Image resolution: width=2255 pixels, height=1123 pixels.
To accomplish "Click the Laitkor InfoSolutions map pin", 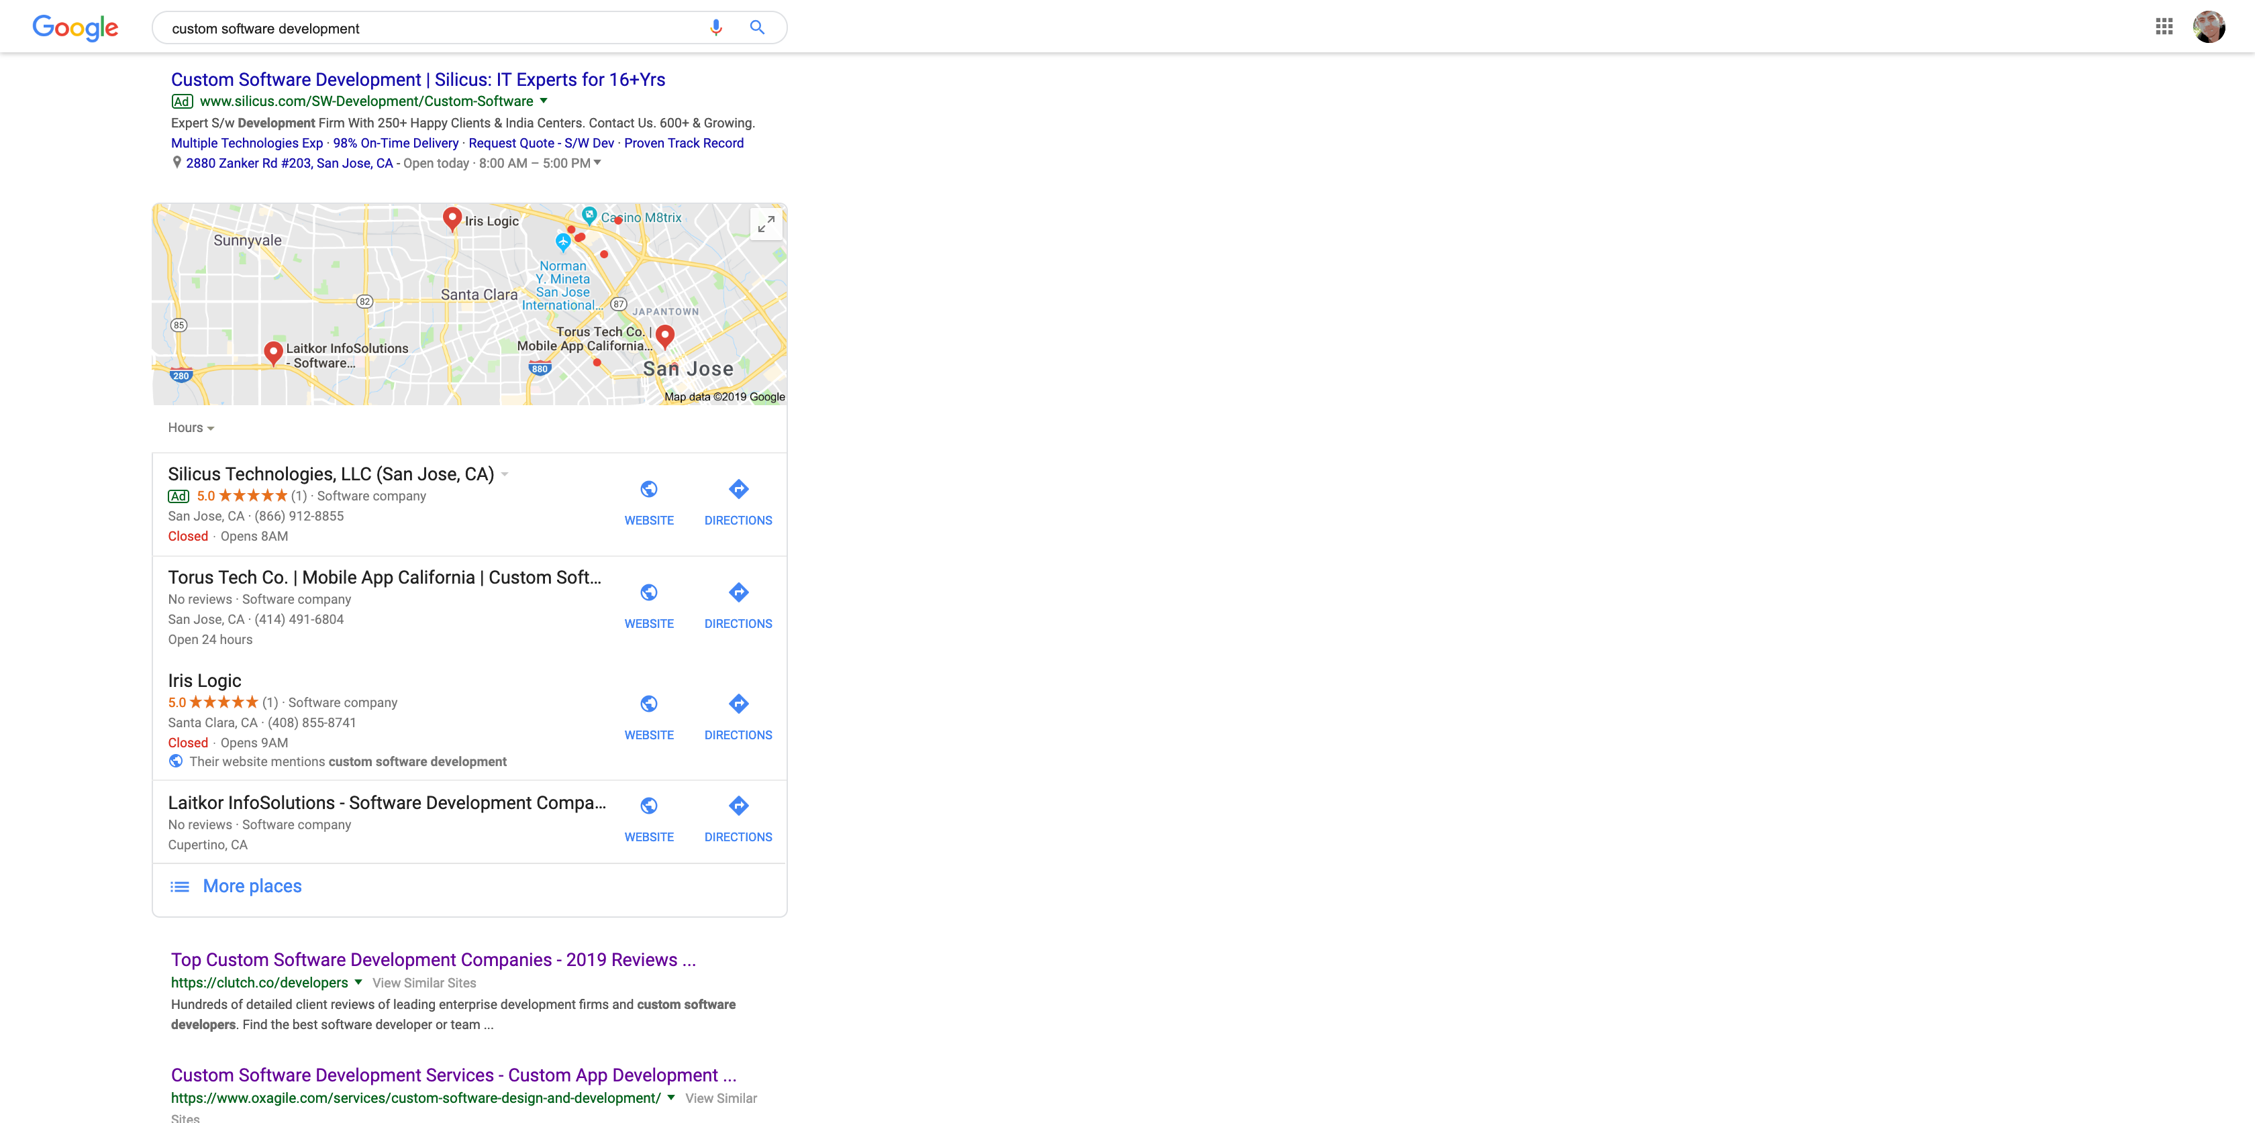I will tap(273, 353).
